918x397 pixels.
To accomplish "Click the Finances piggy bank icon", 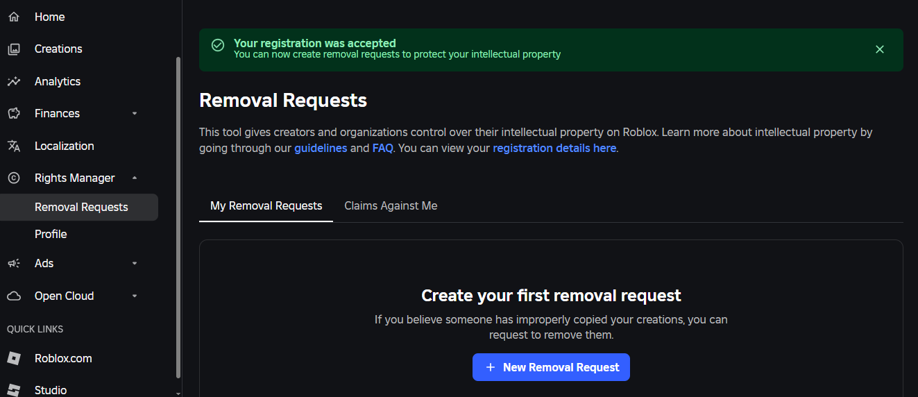I will [14, 113].
